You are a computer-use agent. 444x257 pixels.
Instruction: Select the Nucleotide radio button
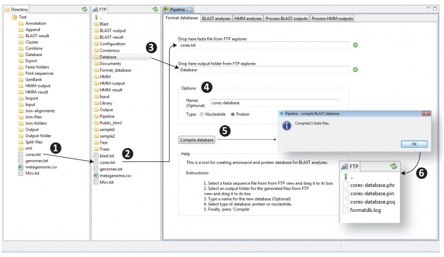pos(202,114)
